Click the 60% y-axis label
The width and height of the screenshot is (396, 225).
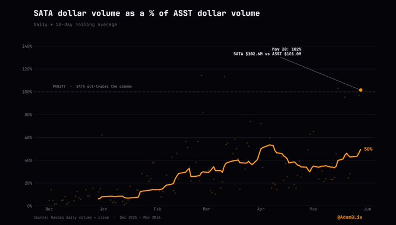point(28,138)
